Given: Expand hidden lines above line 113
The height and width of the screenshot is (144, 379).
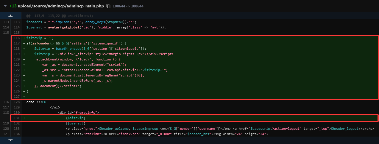Looking at the screenshot, I should (x=10, y=15).
